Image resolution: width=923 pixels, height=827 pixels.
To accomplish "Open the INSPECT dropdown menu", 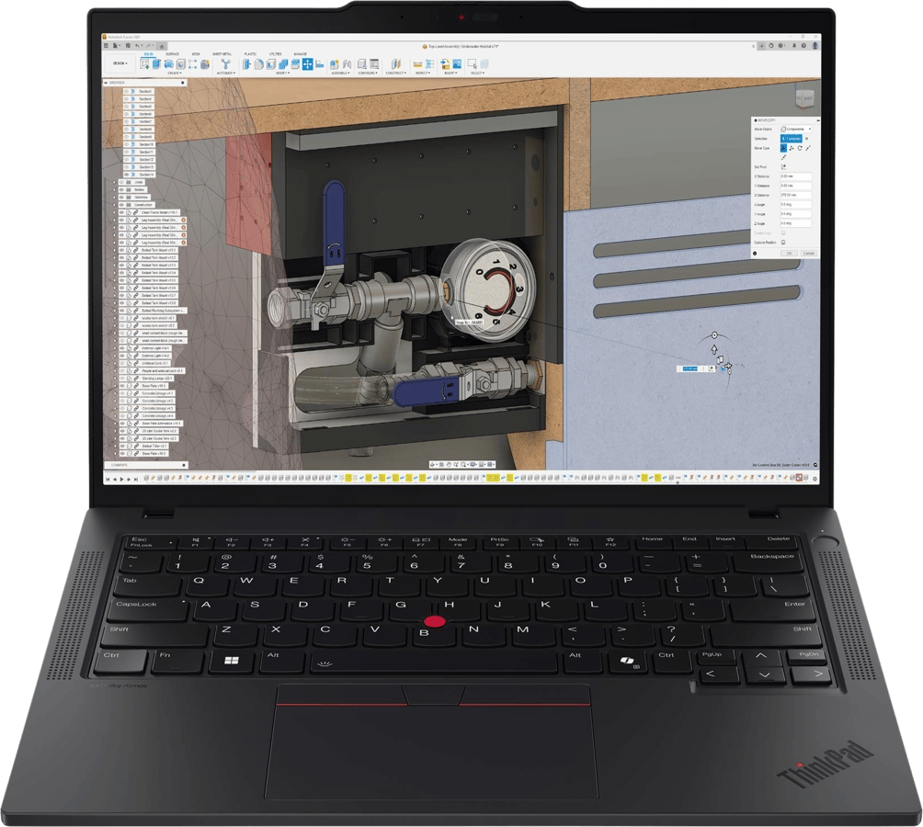I will click(423, 73).
